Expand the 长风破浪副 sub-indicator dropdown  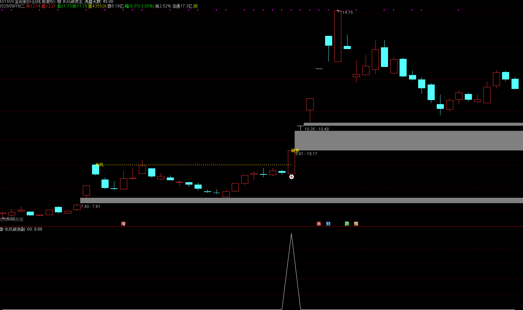[x=2, y=229]
